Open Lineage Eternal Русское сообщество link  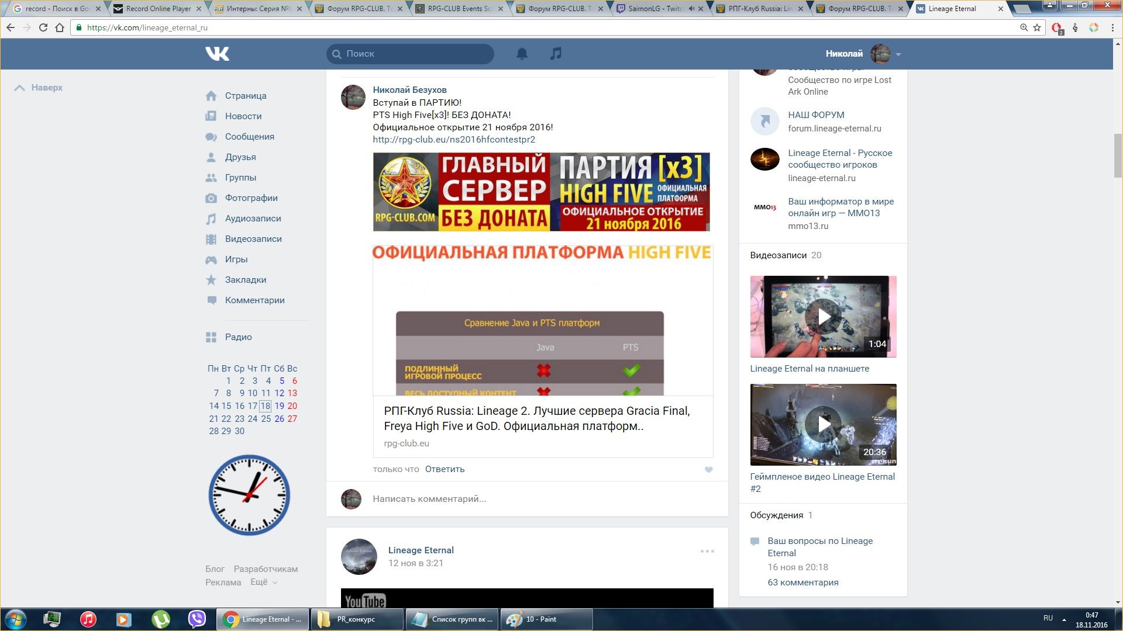pyautogui.click(x=840, y=159)
